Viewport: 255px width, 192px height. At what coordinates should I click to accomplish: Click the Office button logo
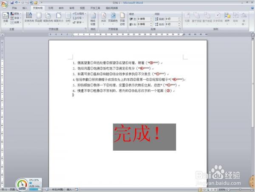coord(5,3)
